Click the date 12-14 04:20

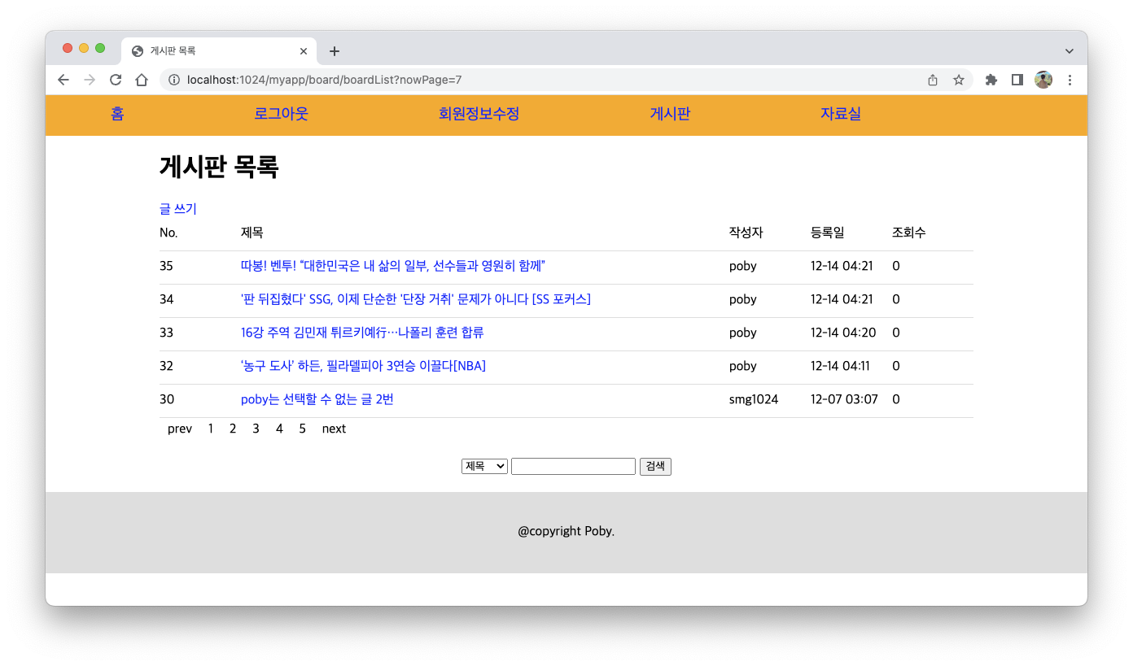click(843, 333)
